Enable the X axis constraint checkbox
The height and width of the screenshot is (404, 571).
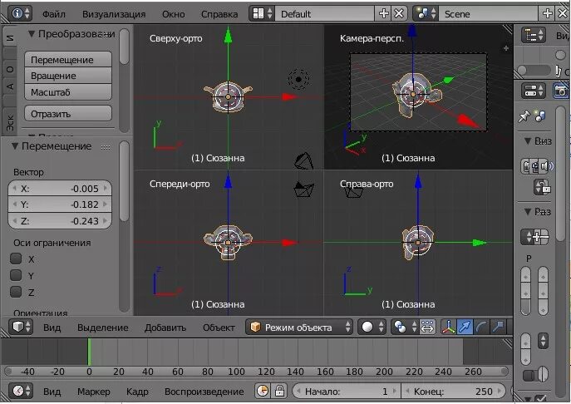coord(16,259)
